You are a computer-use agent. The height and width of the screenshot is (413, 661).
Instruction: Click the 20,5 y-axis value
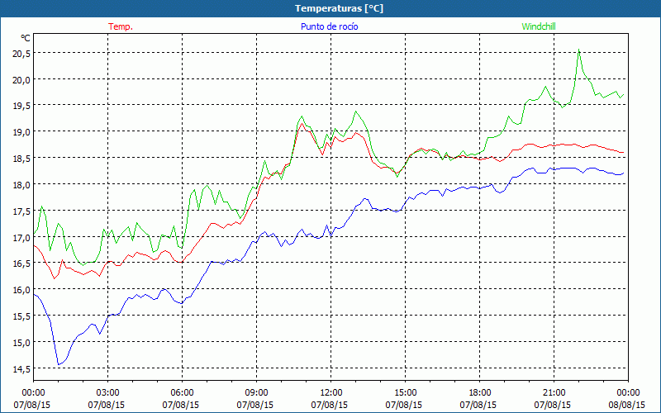21,53
